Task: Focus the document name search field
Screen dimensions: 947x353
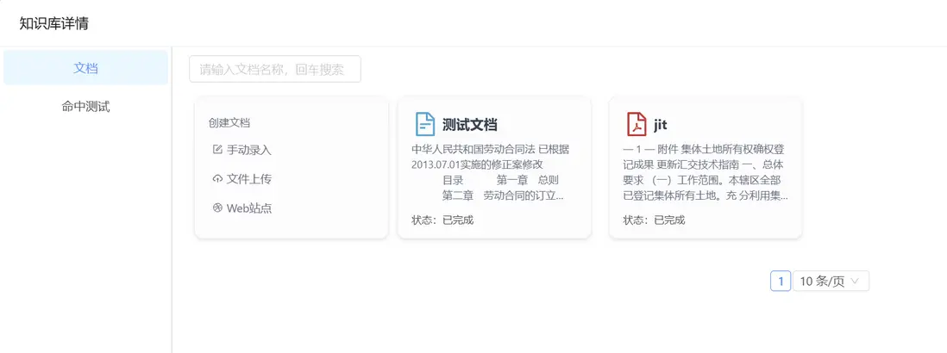Action: click(275, 69)
